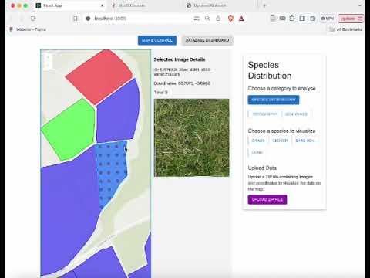Go back to the previous page

(x=12, y=19)
